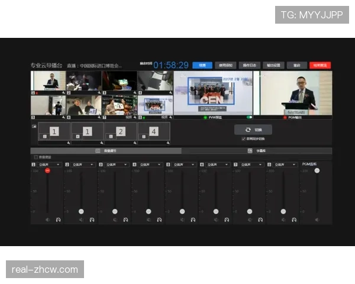Click channel 2 speaker mute icon
This screenshot has width=355, height=284.
click(x=82, y=220)
